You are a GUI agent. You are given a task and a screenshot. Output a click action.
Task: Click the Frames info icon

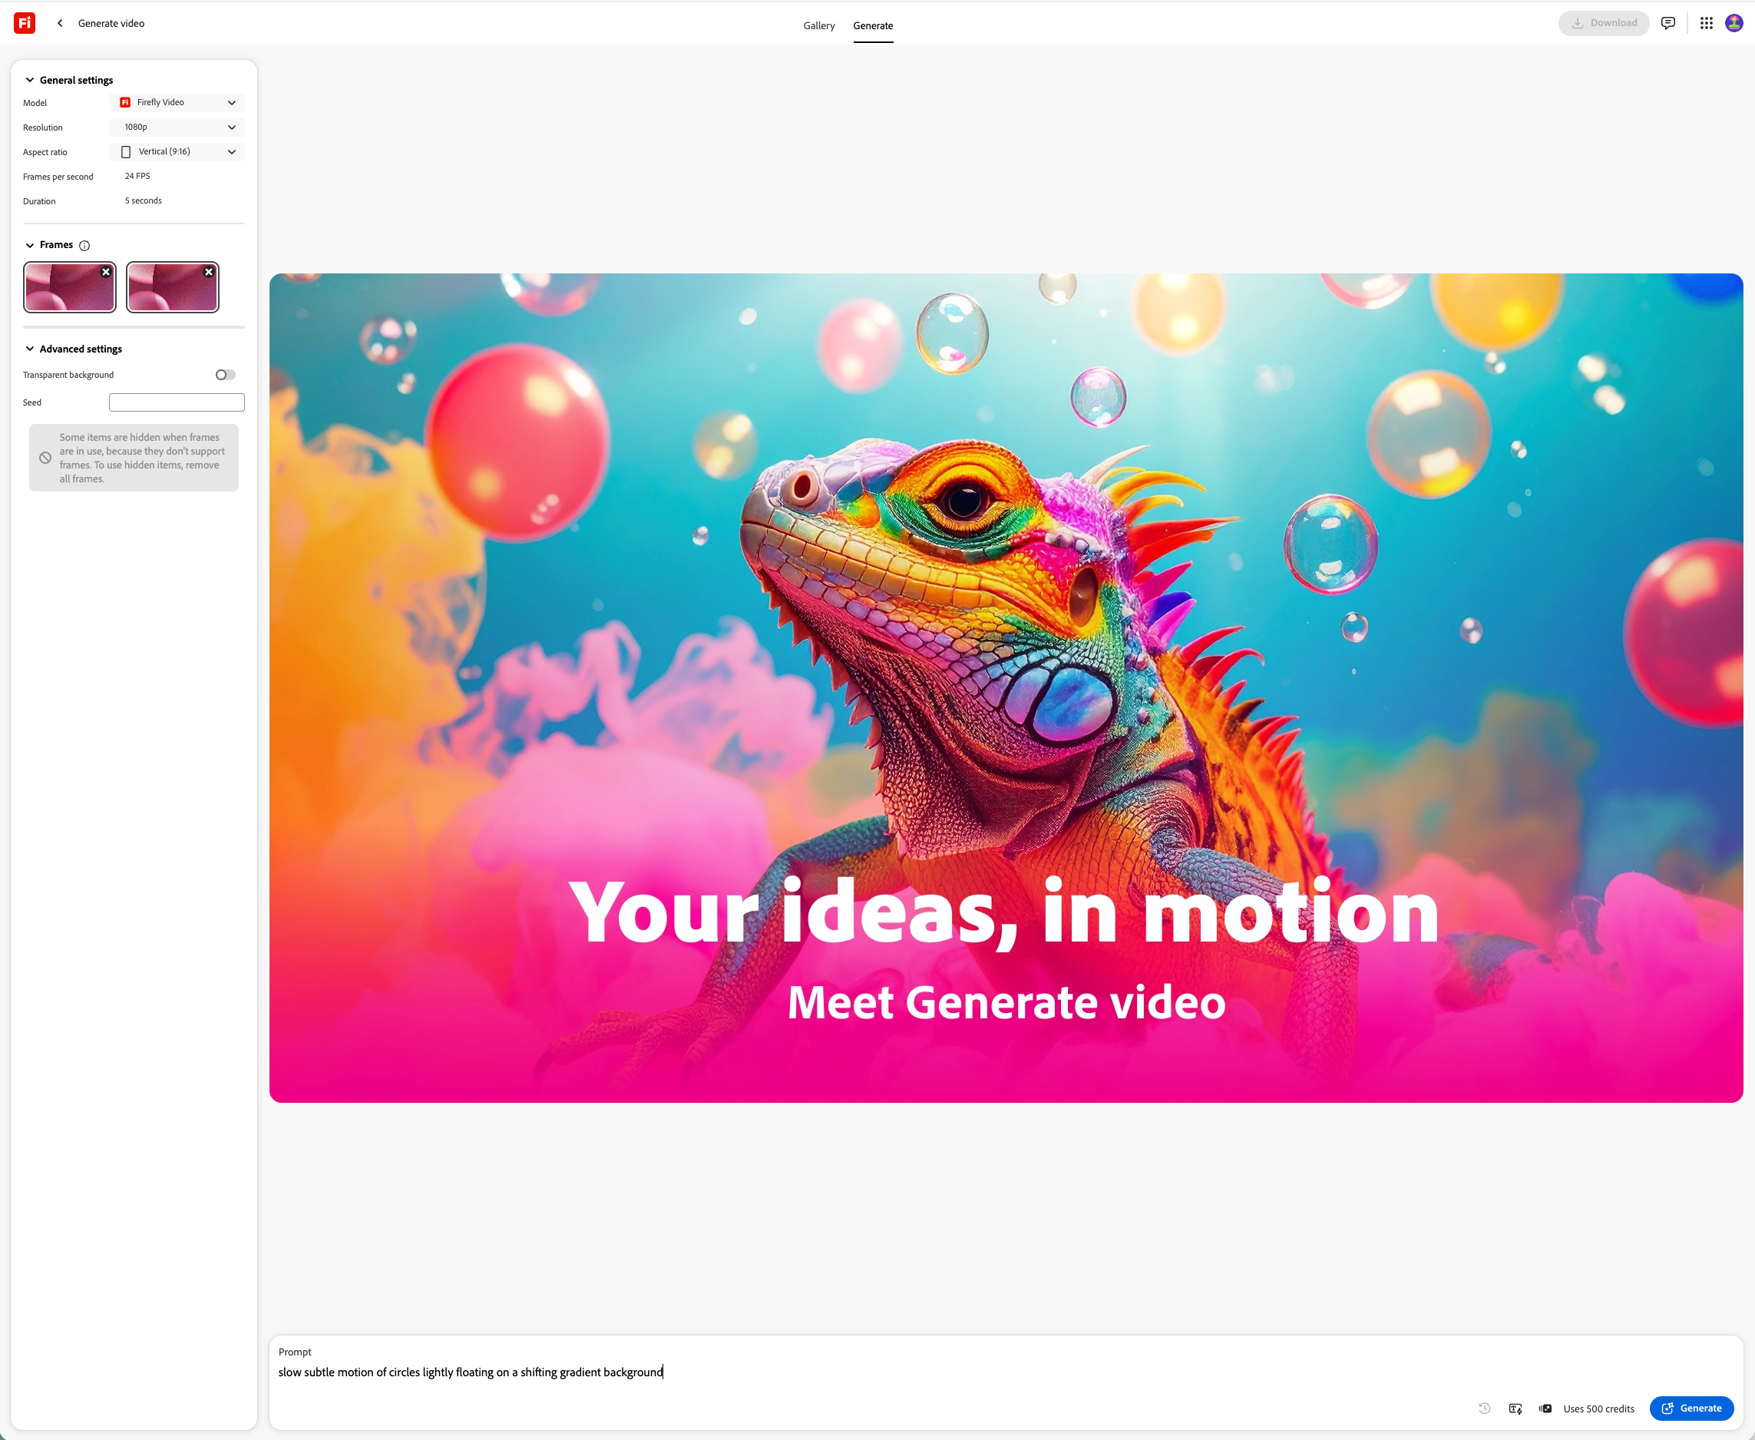click(x=85, y=245)
